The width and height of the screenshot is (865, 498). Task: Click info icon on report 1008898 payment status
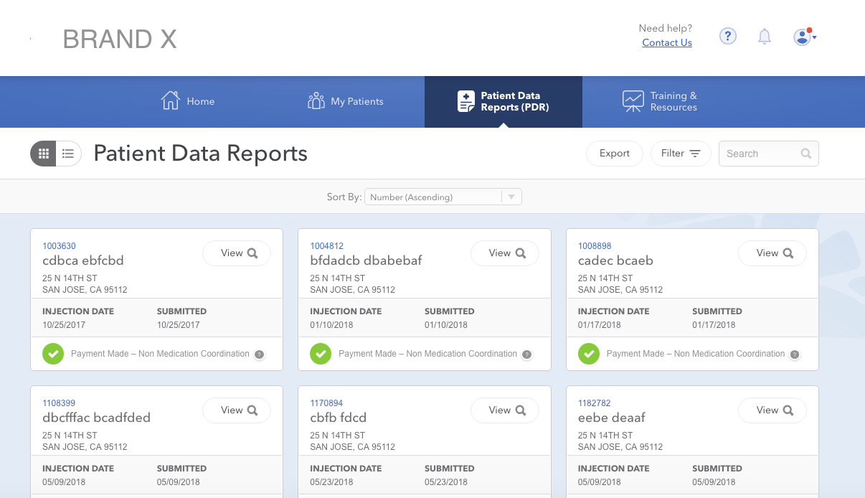pos(795,354)
